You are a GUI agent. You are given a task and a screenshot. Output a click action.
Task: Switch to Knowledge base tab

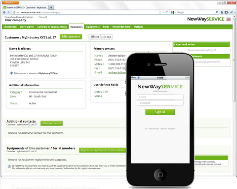[x=121, y=27]
